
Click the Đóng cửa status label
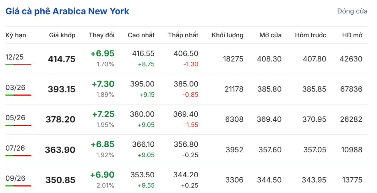[352, 11]
